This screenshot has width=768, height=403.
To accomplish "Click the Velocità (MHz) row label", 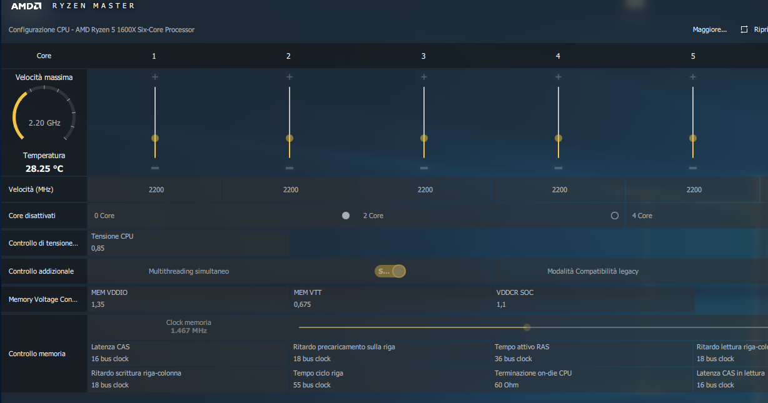I will pos(31,189).
